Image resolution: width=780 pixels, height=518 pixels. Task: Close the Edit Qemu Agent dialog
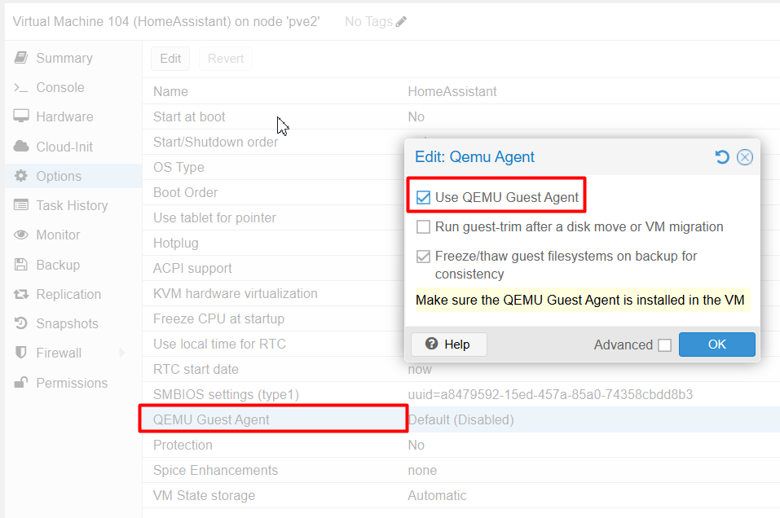[745, 157]
